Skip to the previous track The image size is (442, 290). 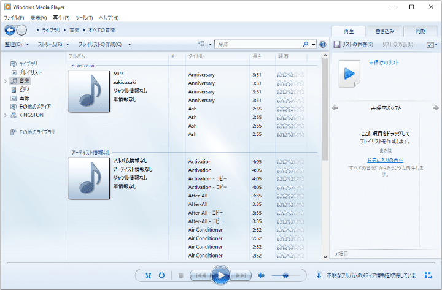click(x=200, y=275)
